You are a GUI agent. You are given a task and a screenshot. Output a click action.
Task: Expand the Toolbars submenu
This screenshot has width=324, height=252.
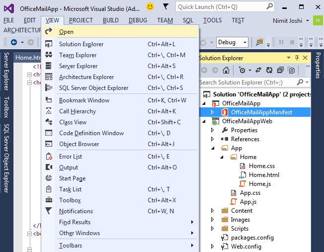192,246
